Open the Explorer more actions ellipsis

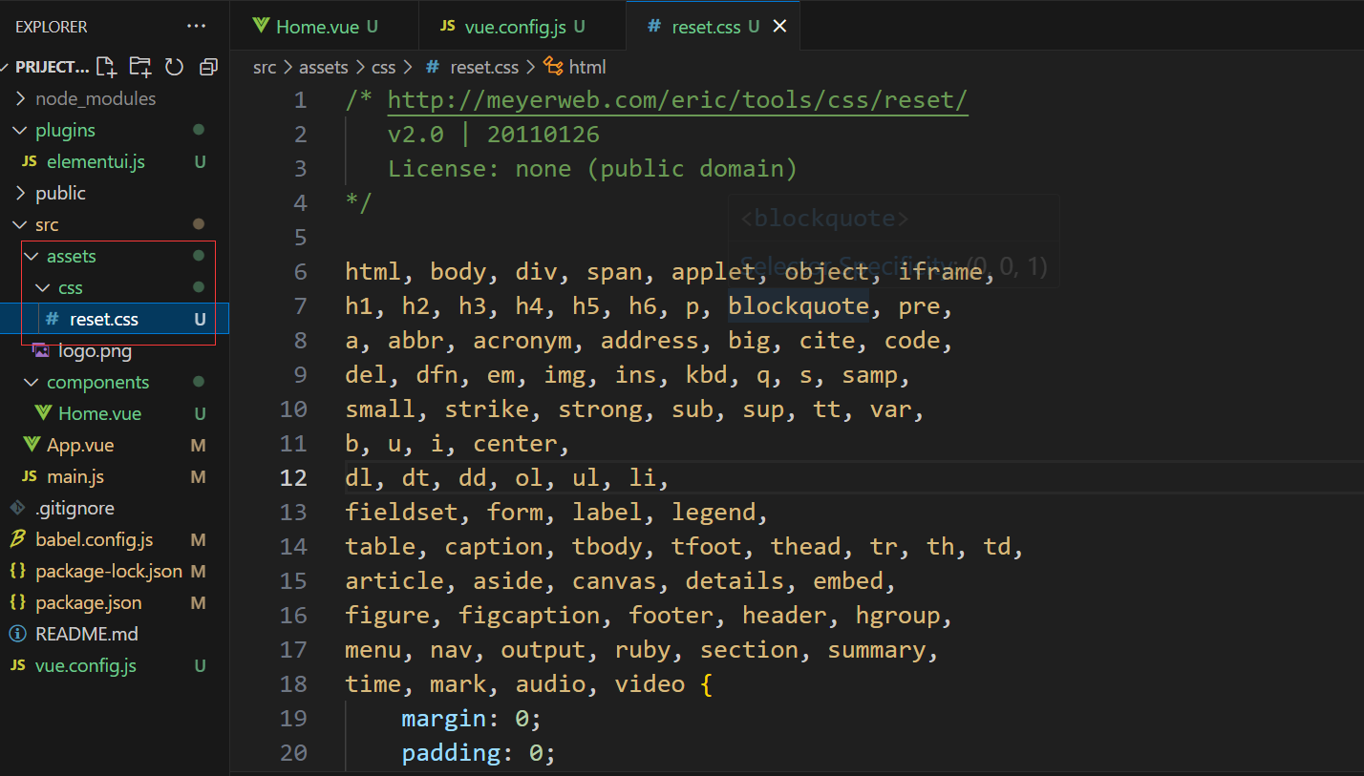coord(196,27)
